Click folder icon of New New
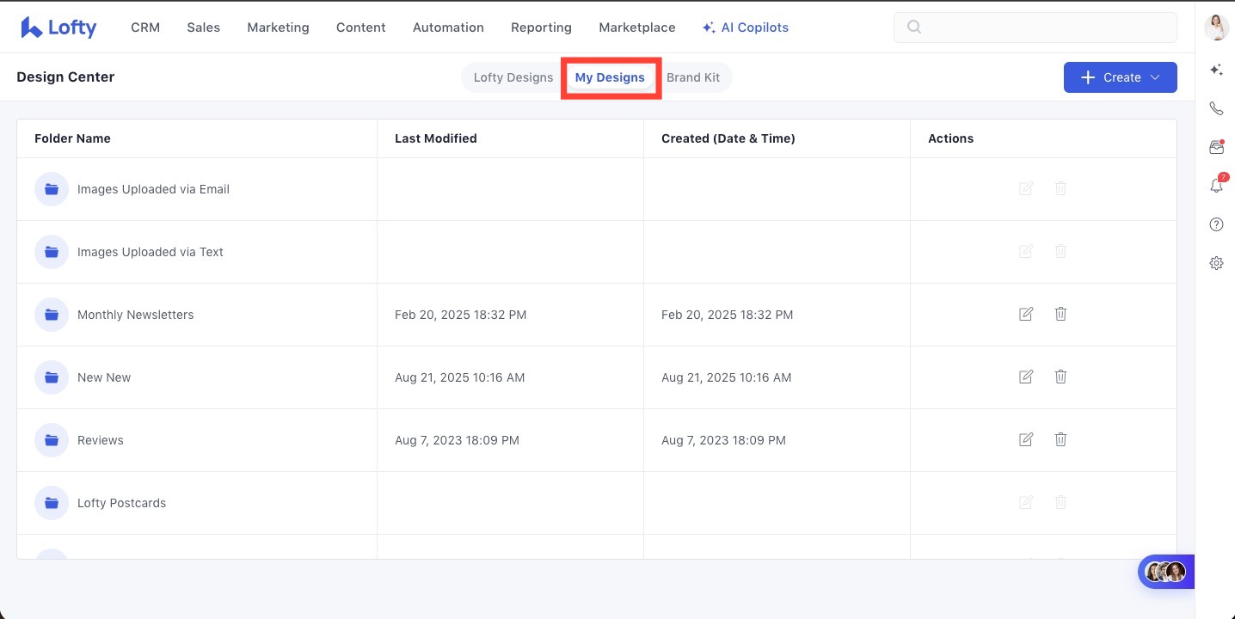Screen dimensions: 1235x619 pyautogui.click(x=52, y=377)
